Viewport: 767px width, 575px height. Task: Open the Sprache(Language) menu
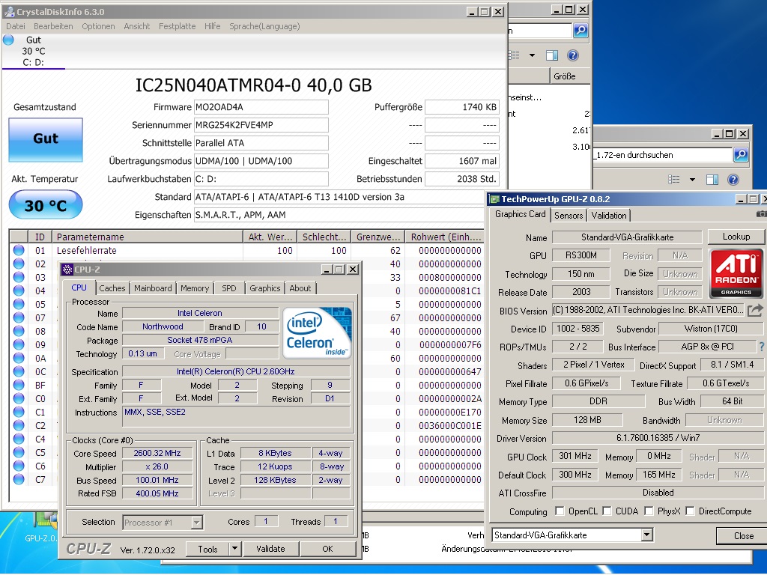pos(264,26)
